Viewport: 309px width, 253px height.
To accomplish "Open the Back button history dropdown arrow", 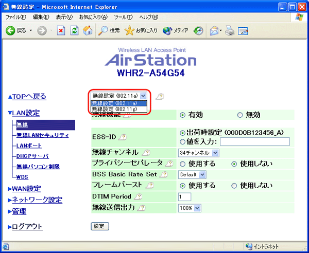I will (31, 31).
